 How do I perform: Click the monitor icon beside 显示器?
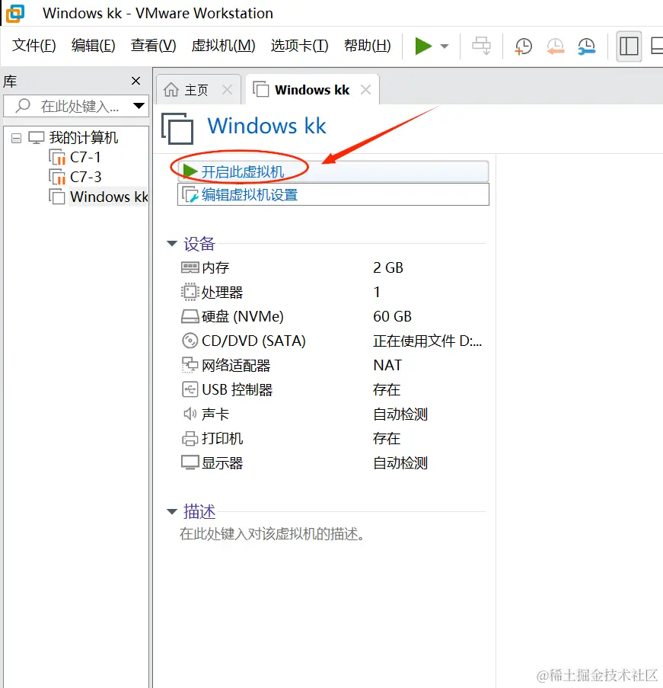click(x=190, y=462)
